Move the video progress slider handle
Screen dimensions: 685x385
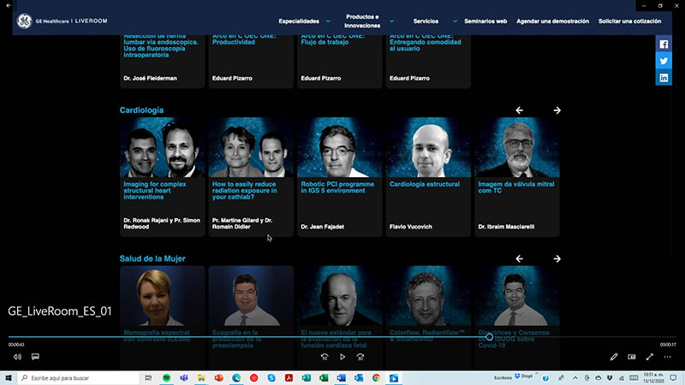coord(489,337)
